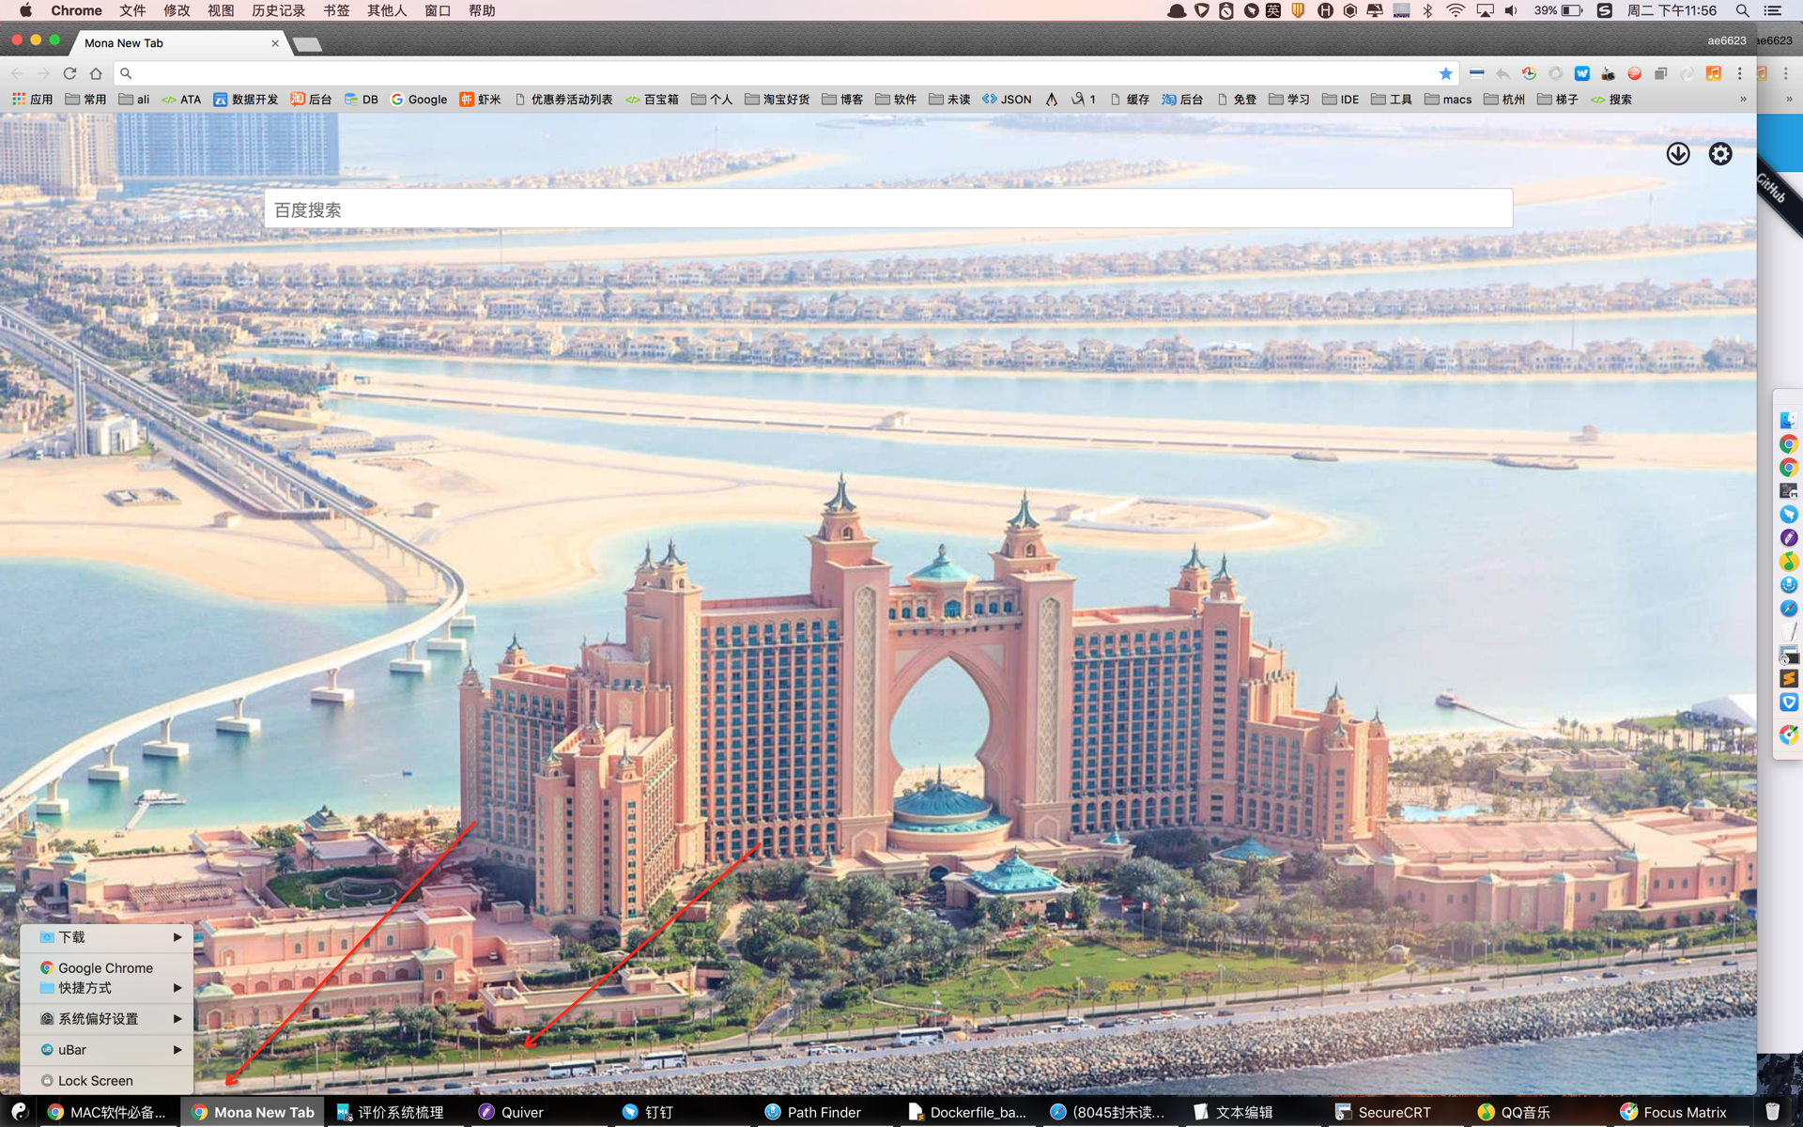Click the volume icon in menu bar

click(x=1511, y=10)
